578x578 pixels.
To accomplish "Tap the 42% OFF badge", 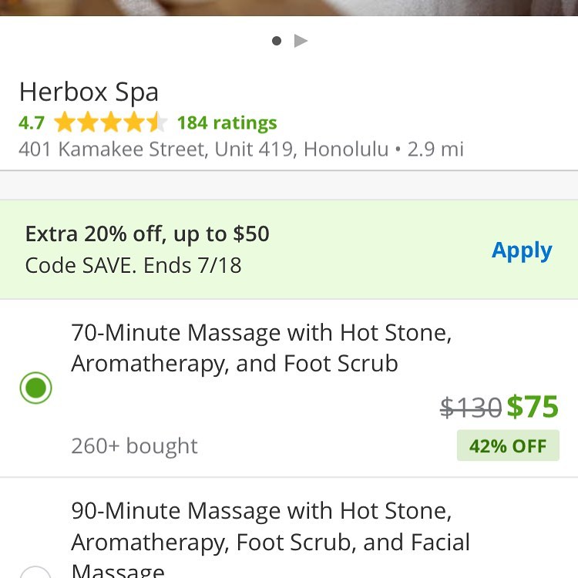I will point(508,446).
